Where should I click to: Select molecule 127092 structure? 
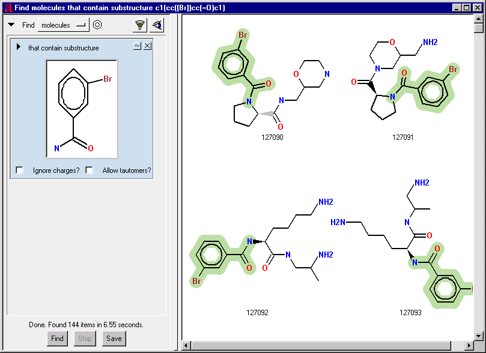pos(262,243)
